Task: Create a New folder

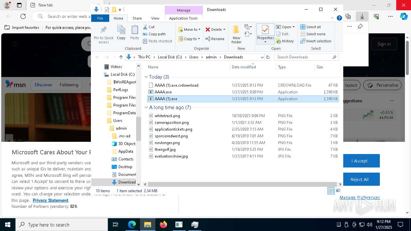Action: point(236,34)
